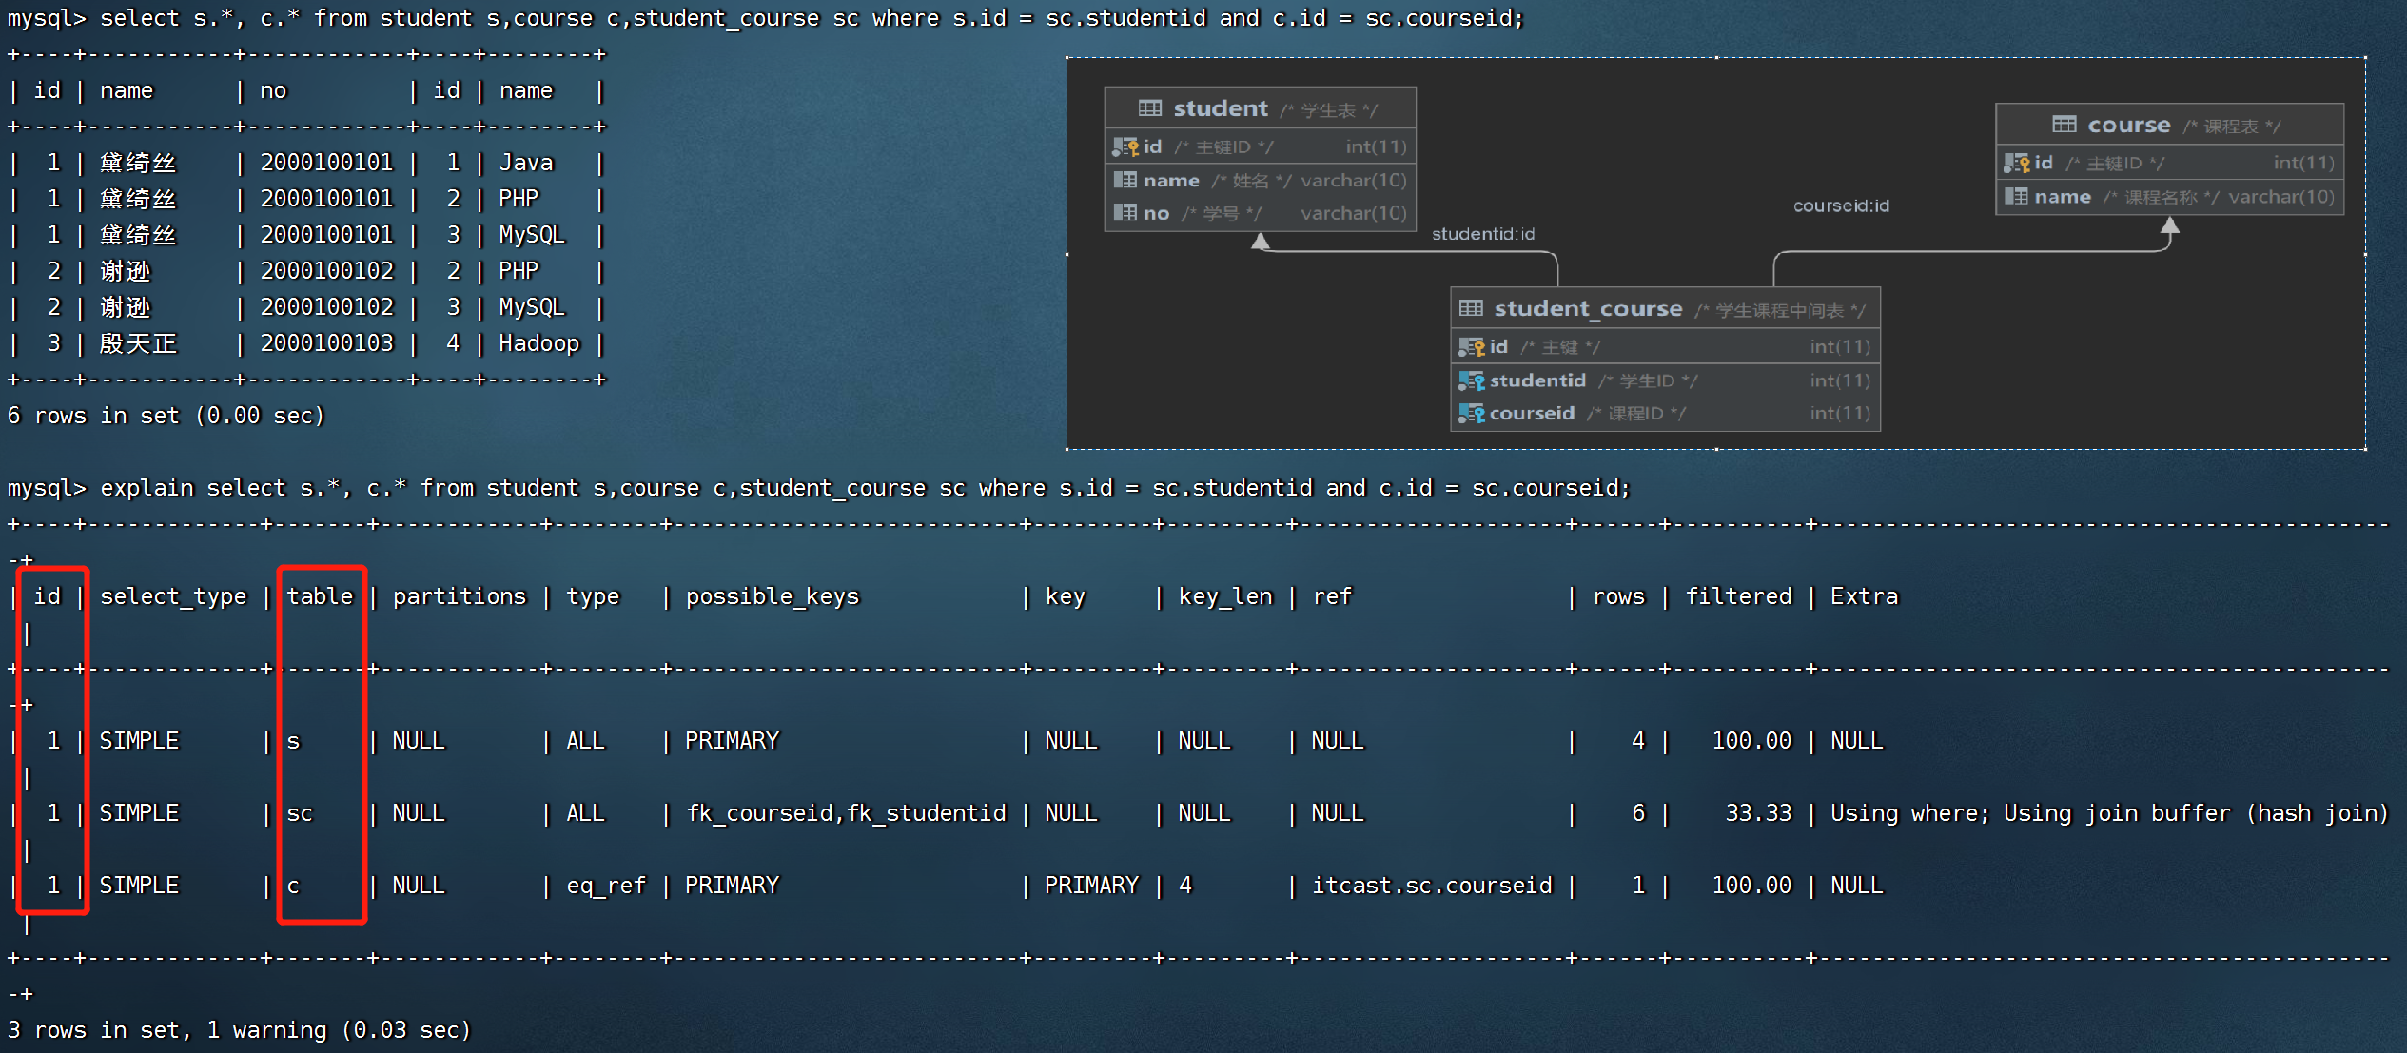
Task: Click the 'sc' table alias in explain output
Action: (x=300, y=813)
